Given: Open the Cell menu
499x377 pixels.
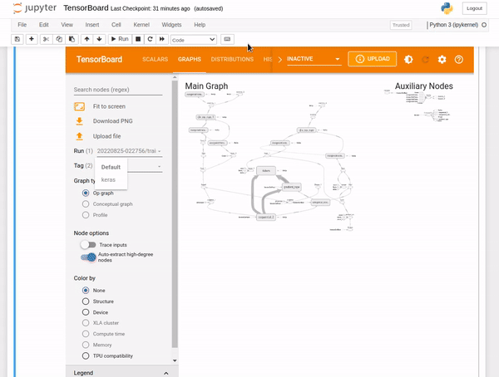Looking at the screenshot, I should pyautogui.click(x=116, y=25).
